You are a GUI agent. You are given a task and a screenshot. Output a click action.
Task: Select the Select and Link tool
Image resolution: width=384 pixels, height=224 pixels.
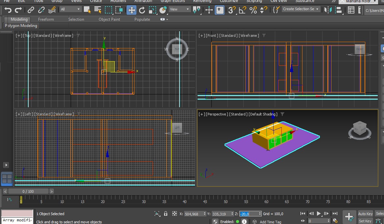point(31,10)
